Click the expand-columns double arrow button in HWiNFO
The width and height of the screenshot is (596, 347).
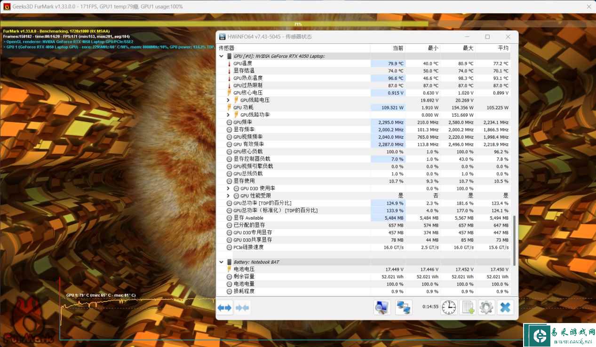pyautogui.click(x=224, y=308)
